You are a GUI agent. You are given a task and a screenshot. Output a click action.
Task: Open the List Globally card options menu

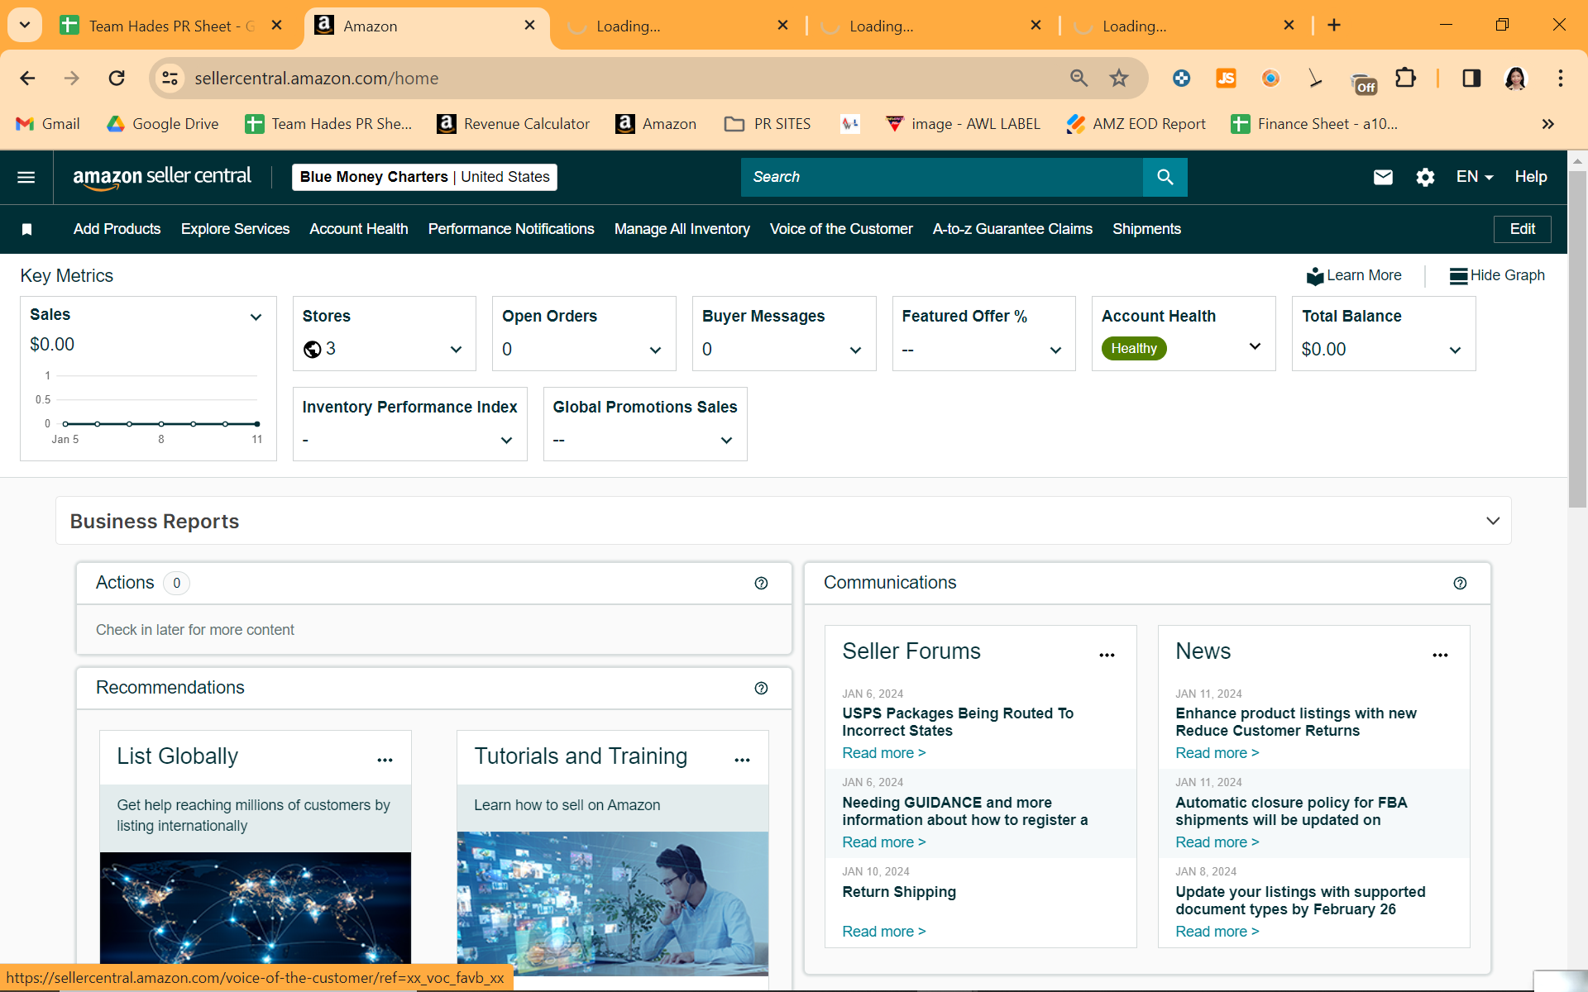[x=385, y=760]
